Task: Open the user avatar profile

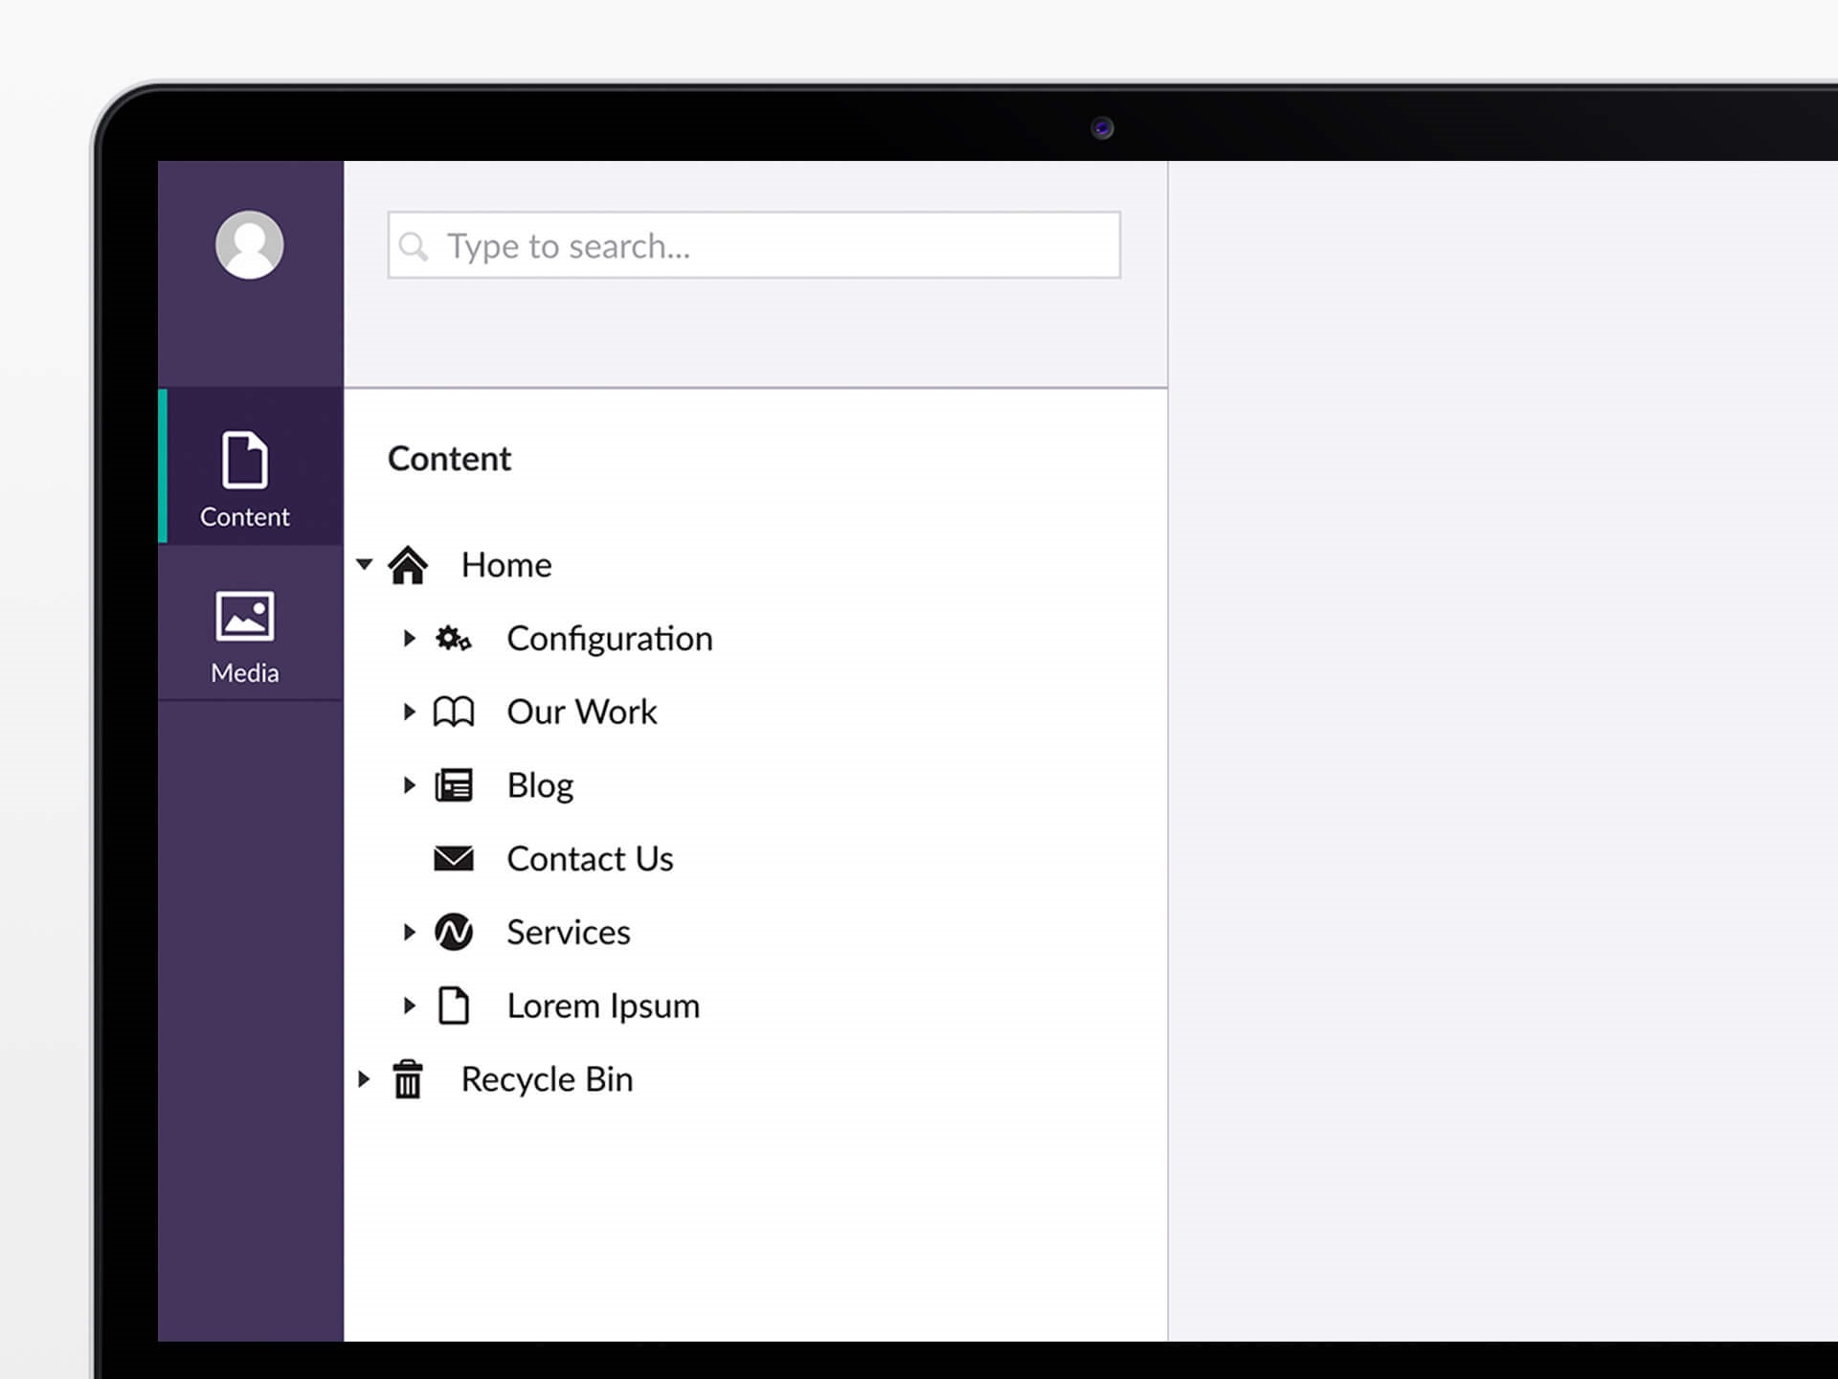Action: pos(249,245)
